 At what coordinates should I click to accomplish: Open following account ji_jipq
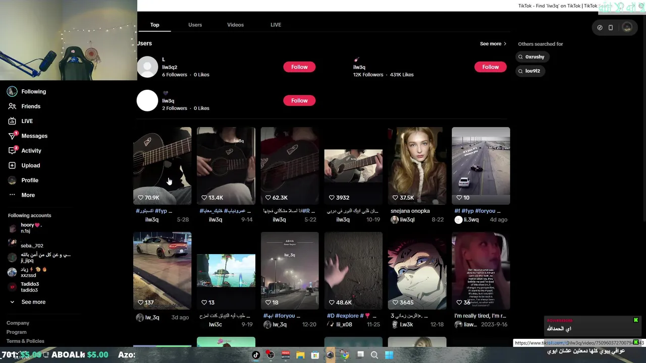pyautogui.click(x=39, y=258)
